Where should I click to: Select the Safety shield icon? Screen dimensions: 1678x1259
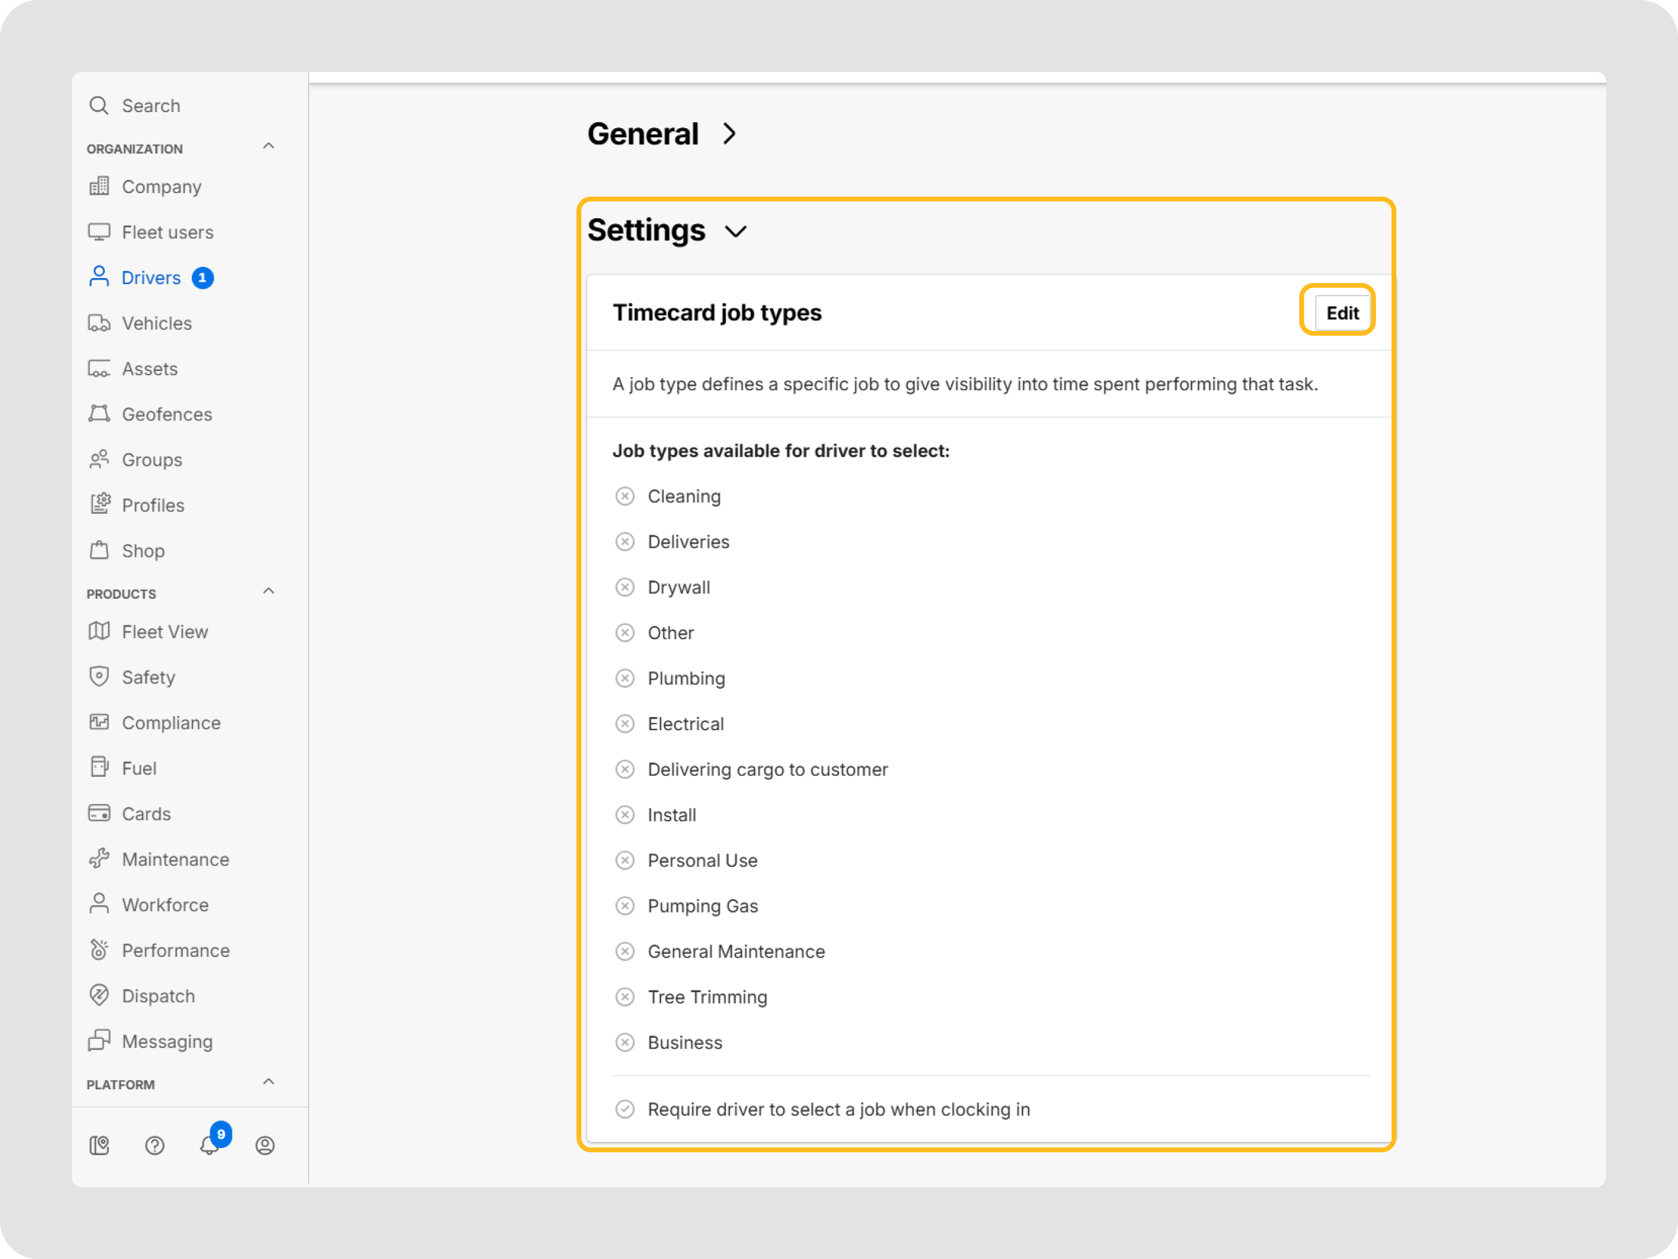(99, 676)
